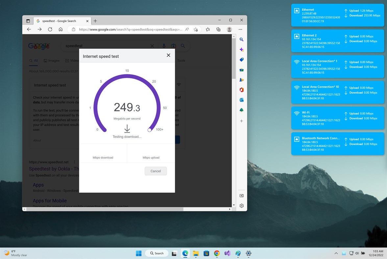This screenshot has width=387, height=259.
Task: Select the Ethernet 2 network widget
Action: tap(338, 41)
